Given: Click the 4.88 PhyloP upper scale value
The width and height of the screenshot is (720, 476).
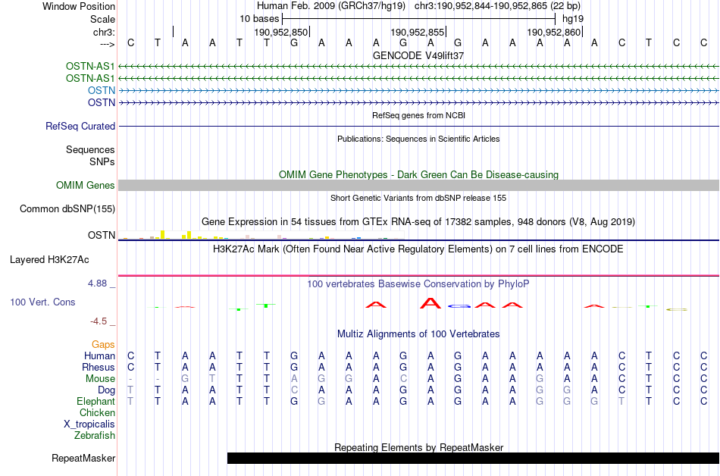Looking at the screenshot, I should 97,283.
